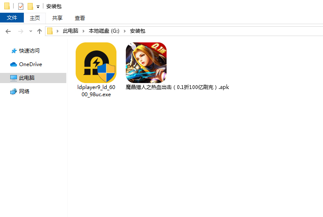Switch to the 查看 ribbon tab
The height and width of the screenshot is (217, 323).
pos(79,18)
